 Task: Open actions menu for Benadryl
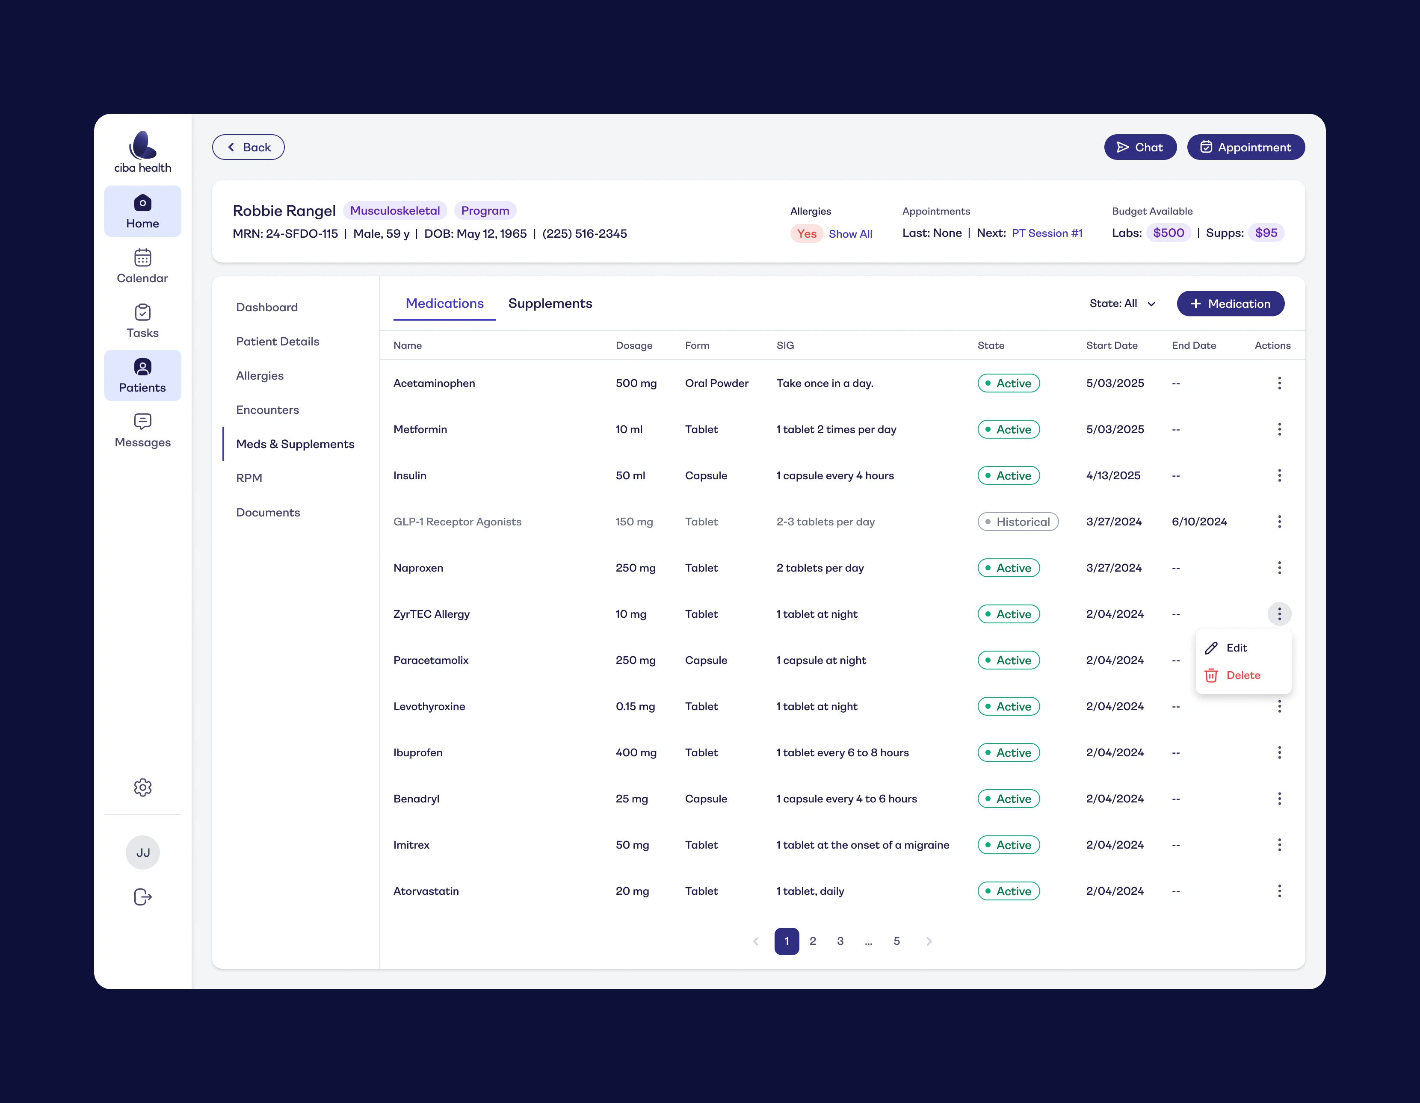[1279, 799]
